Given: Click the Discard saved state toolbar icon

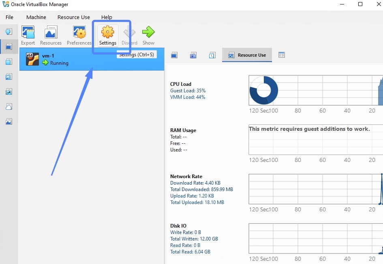Looking at the screenshot, I should [129, 36].
